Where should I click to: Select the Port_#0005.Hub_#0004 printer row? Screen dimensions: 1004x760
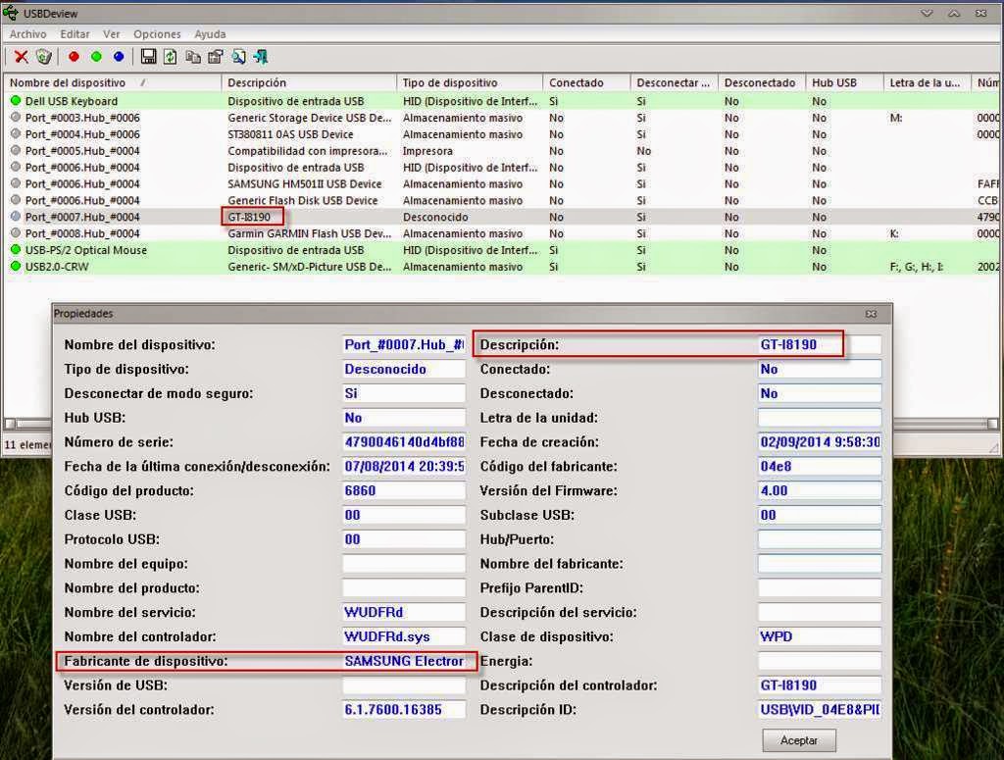click(x=501, y=150)
